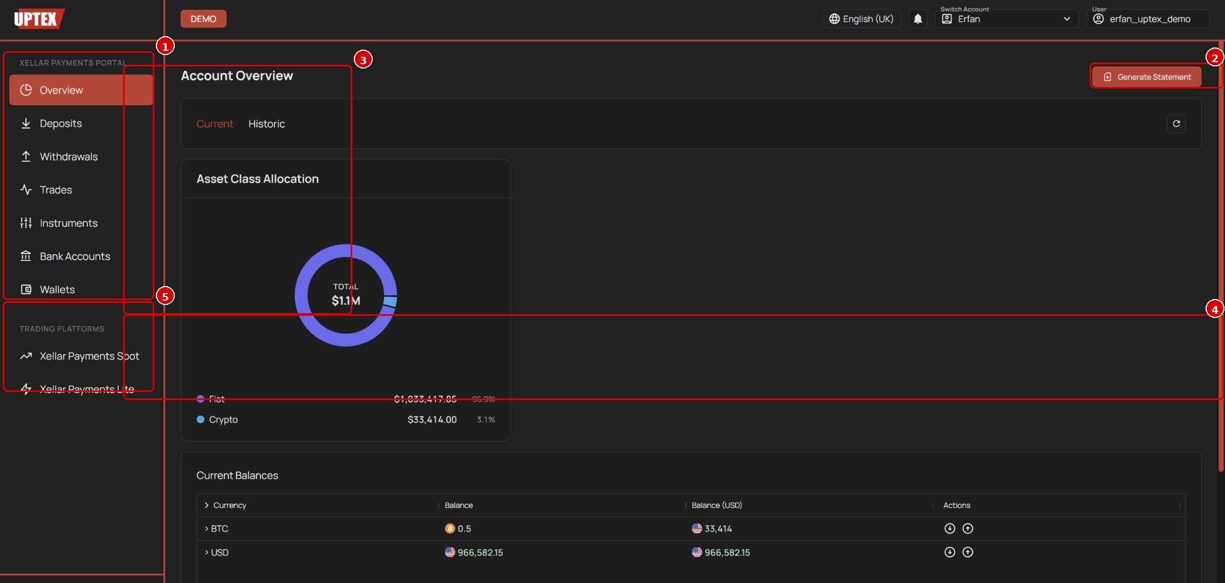Screen dimensions: 1225x583
Task: Click the purple Fiat legend dot
Action: coord(201,399)
